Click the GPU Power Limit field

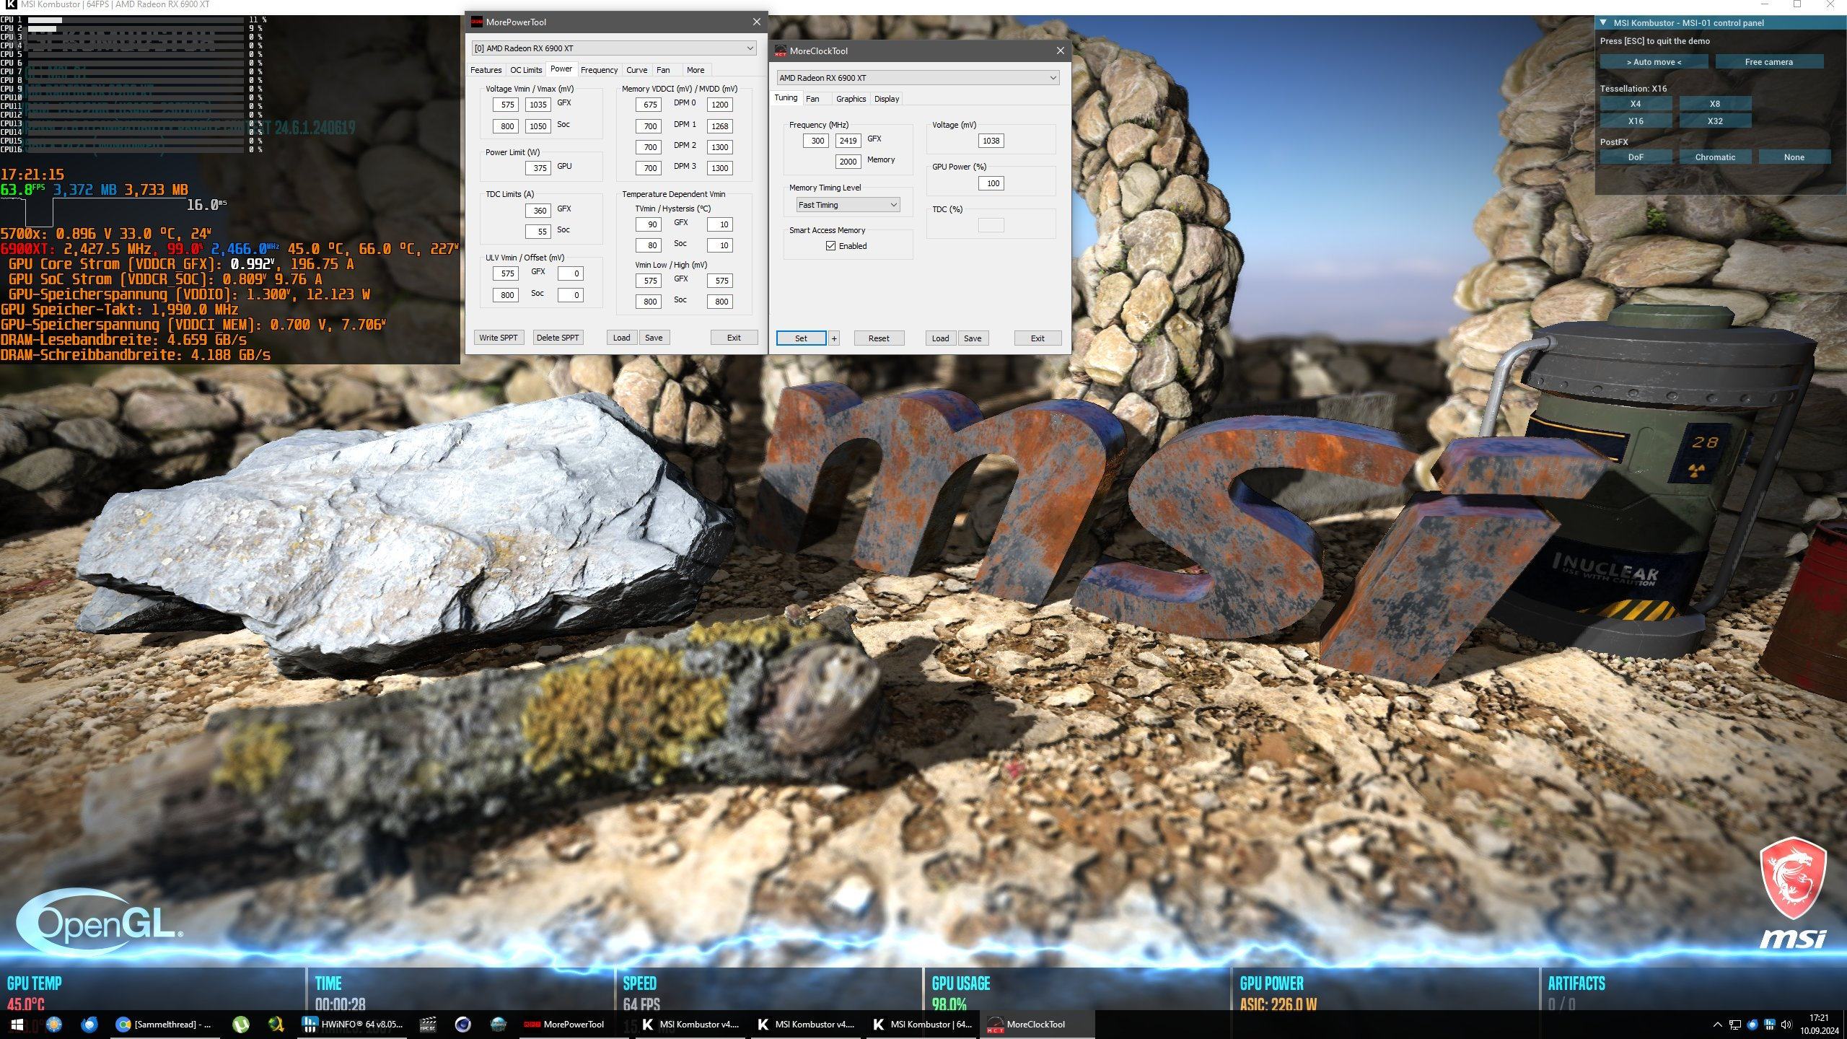click(x=539, y=168)
